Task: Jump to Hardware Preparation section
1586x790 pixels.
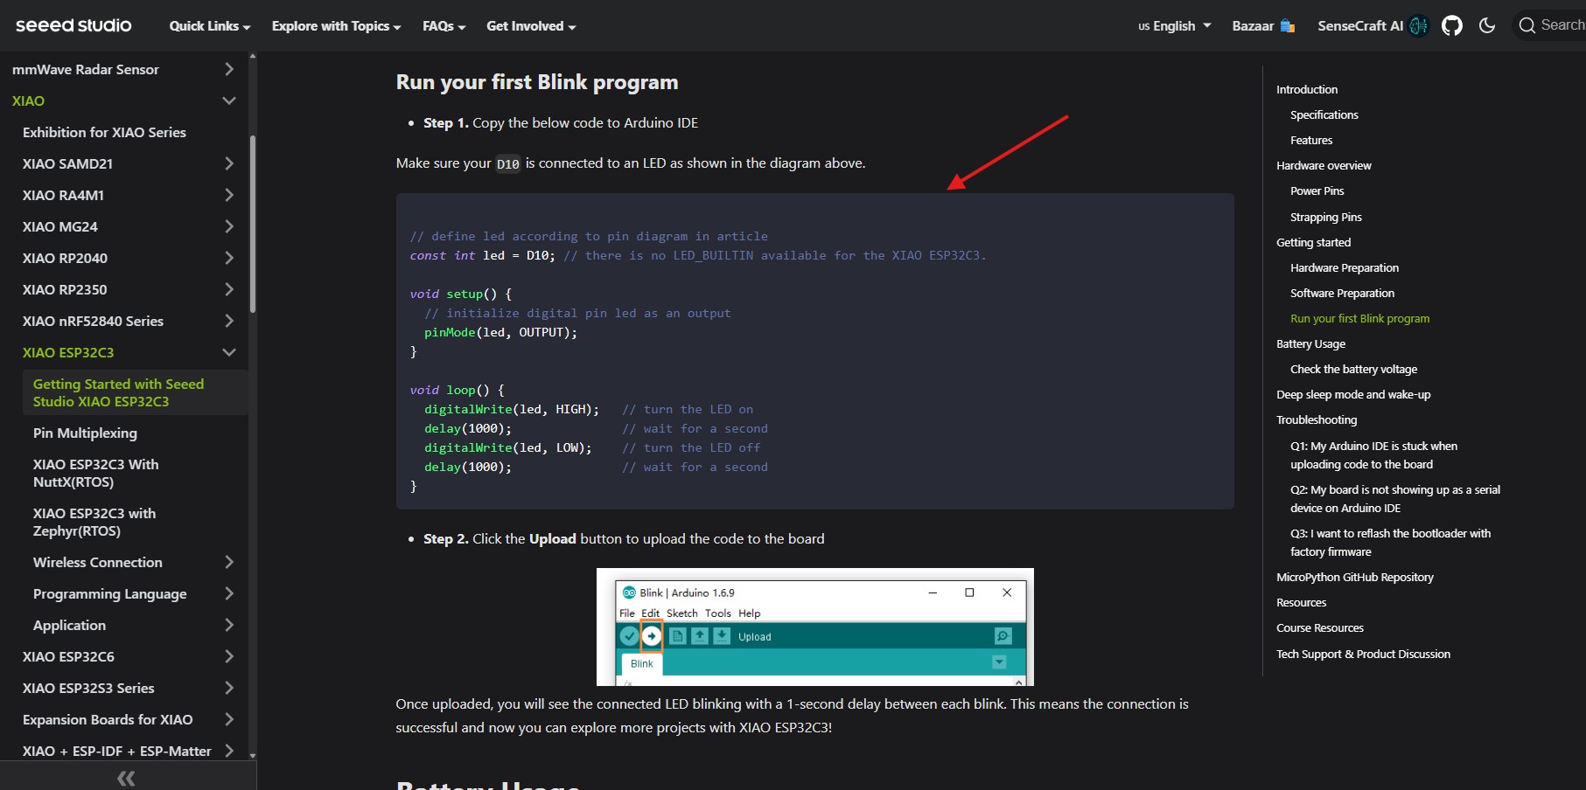Action: pos(1345,267)
